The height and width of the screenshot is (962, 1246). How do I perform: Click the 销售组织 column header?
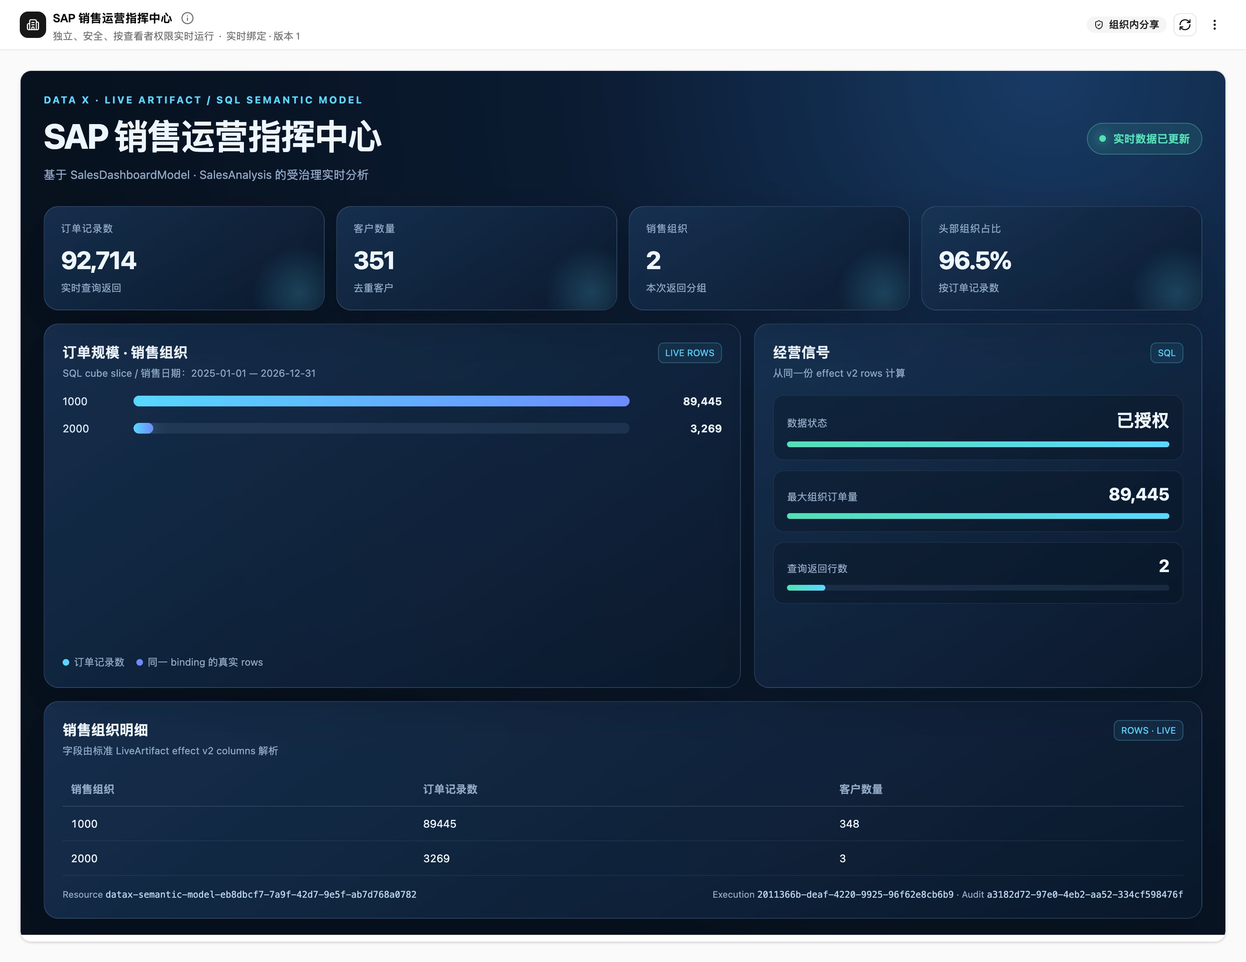click(x=92, y=789)
